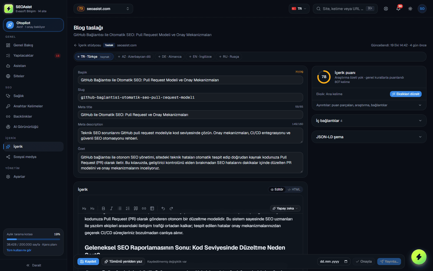433x271 pixels.
Task: Open the help lifebuoy icon
Action: coord(386,9)
